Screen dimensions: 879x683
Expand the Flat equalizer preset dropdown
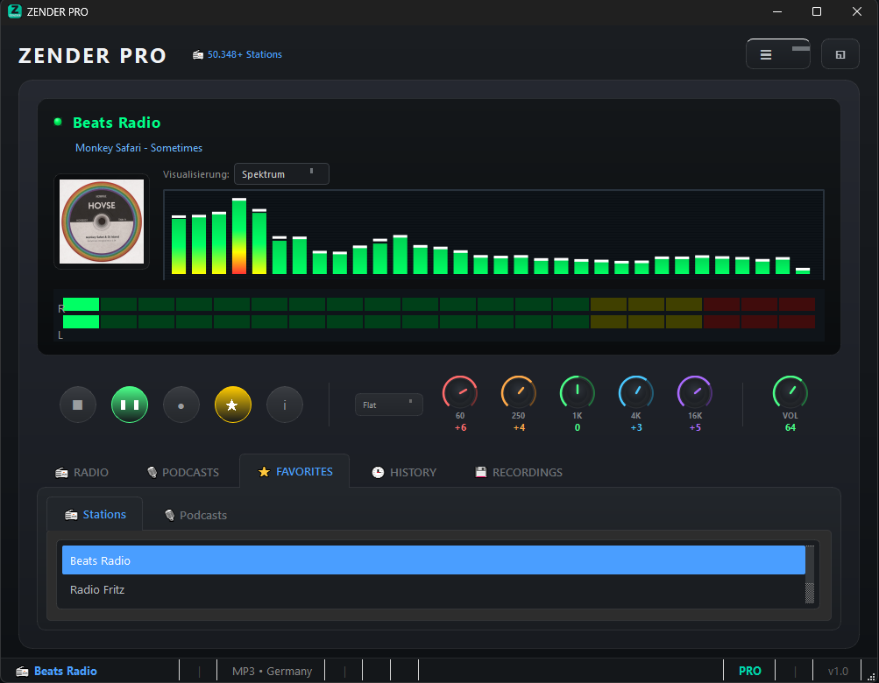tap(388, 405)
